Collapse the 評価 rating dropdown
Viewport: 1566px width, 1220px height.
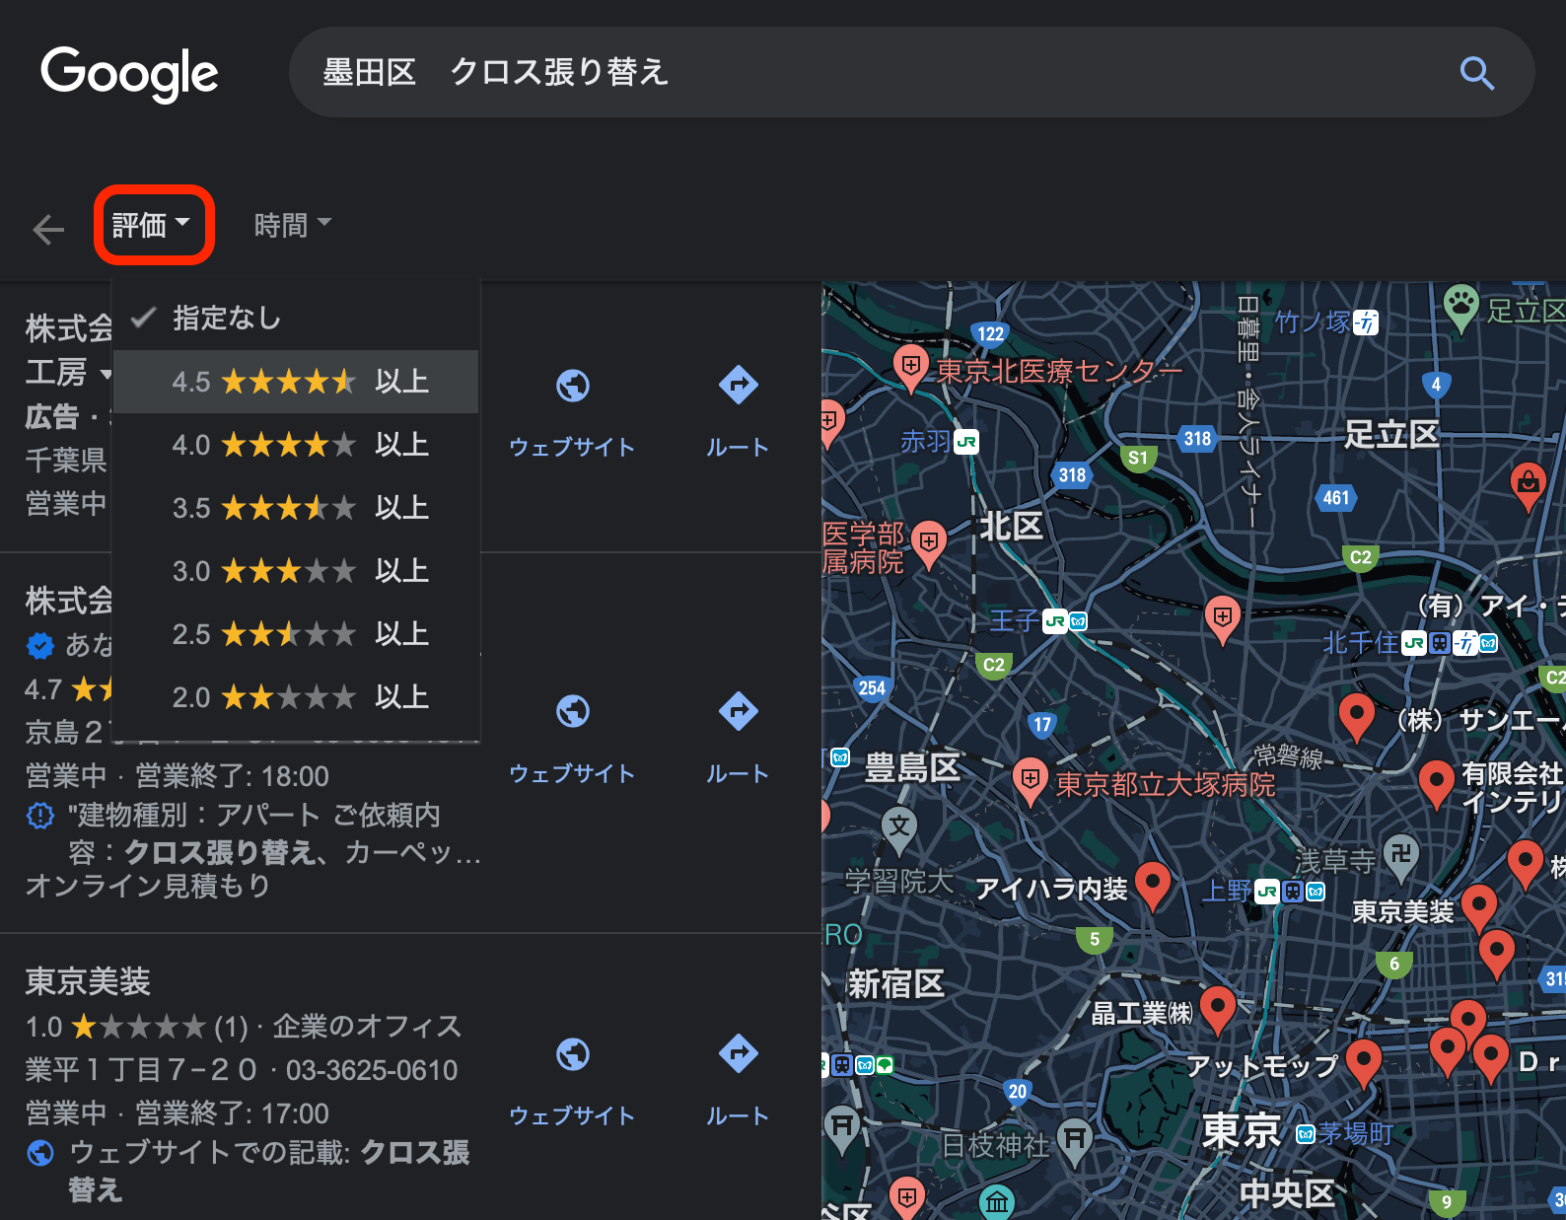[153, 225]
